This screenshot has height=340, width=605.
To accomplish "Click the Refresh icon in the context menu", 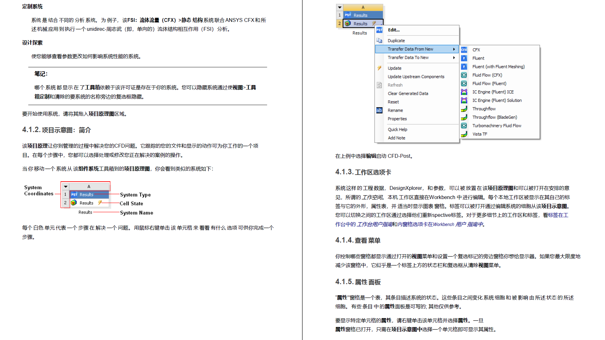I will tap(379, 85).
